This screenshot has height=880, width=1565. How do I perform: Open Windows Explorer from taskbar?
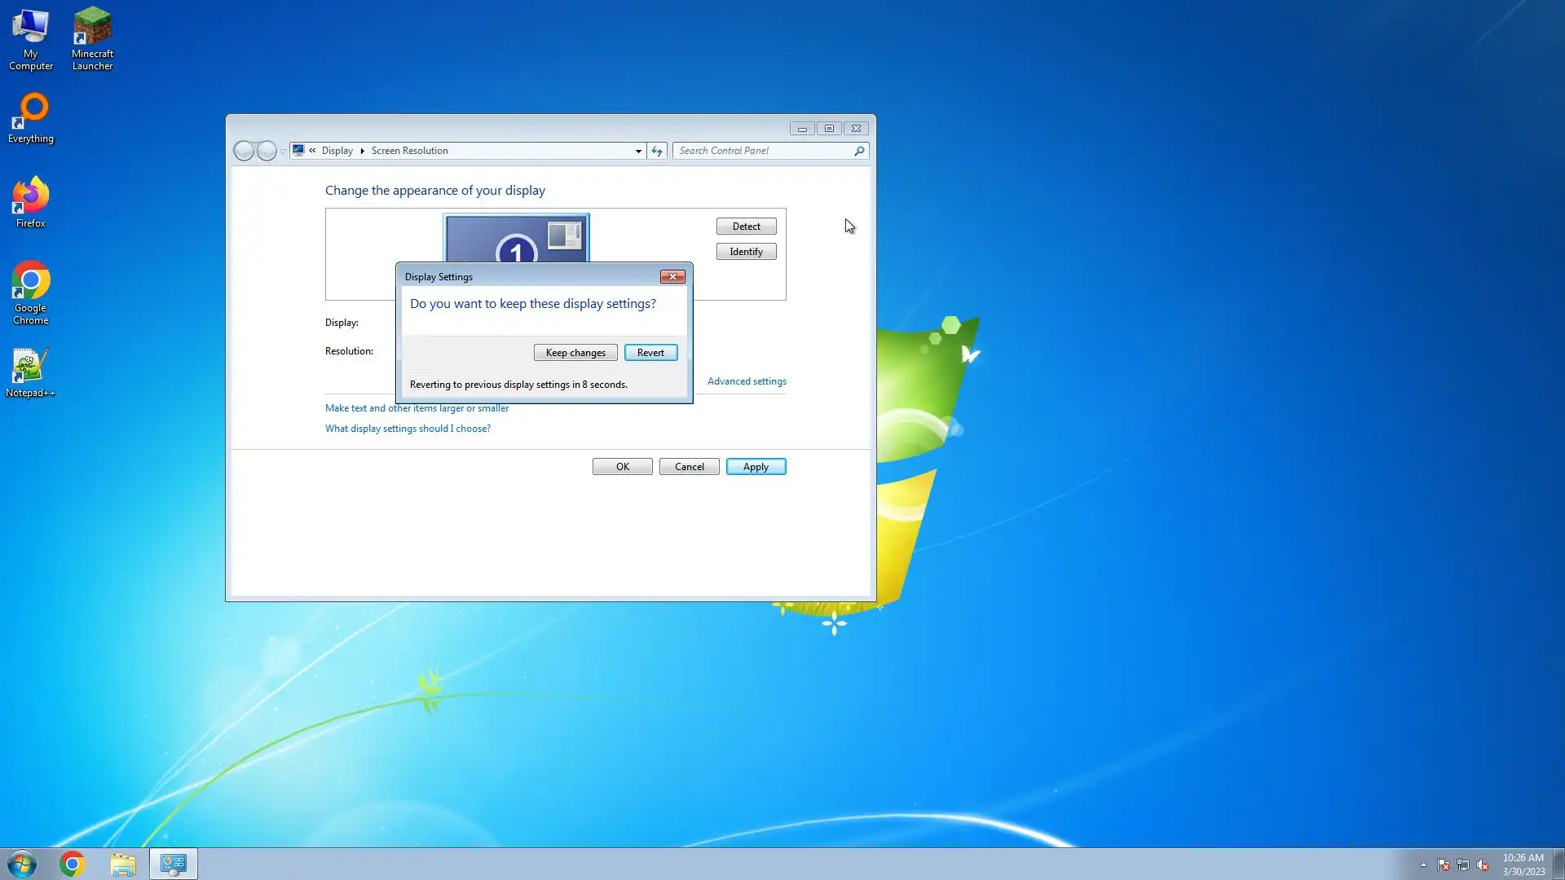click(123, 864)
